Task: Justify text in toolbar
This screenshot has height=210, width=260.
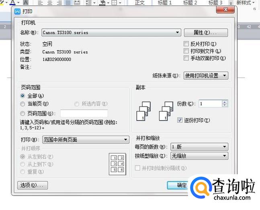Action: [x=68, y=2]
